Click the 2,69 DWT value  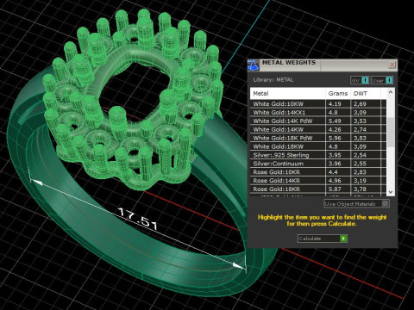click(x=360, y=104)
